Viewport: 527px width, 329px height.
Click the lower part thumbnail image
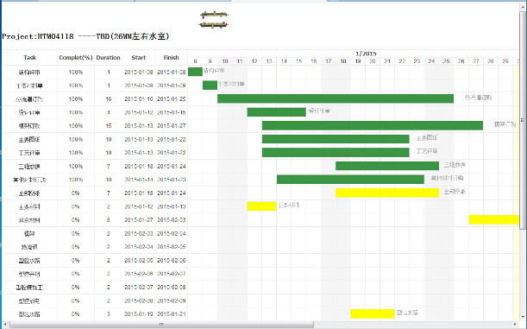[214, 24]
